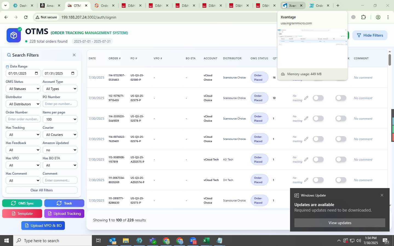Open the Has Feedback dropdown
Screen dimensions: 394x246
(23, 150)
